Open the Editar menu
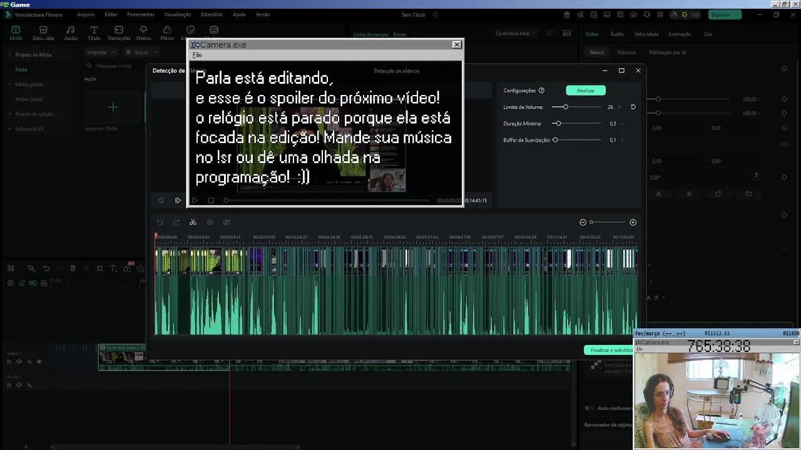The image size is (801, 450). point(111,14)
